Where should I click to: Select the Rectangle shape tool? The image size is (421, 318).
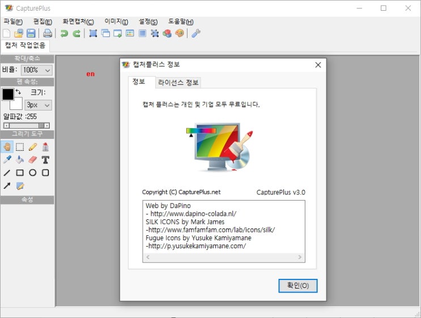[20, 173]
